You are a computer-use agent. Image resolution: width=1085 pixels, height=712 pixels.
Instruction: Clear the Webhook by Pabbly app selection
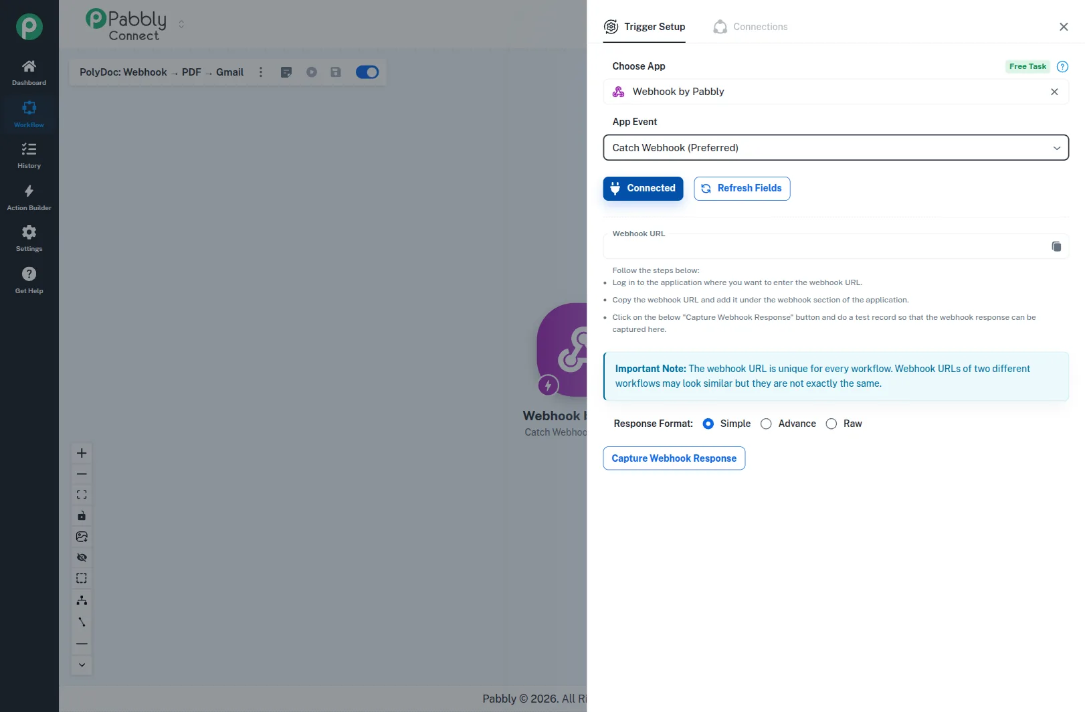tap(1054, 92)
